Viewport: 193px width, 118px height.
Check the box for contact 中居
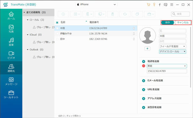[x=57, y=28]
